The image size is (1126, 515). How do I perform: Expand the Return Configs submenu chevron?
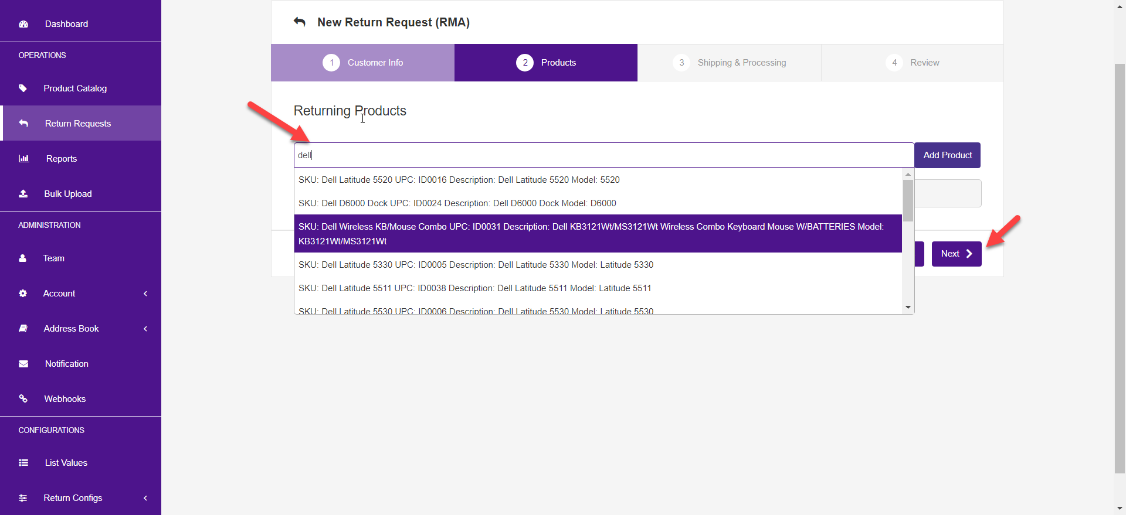click(145, 498)
